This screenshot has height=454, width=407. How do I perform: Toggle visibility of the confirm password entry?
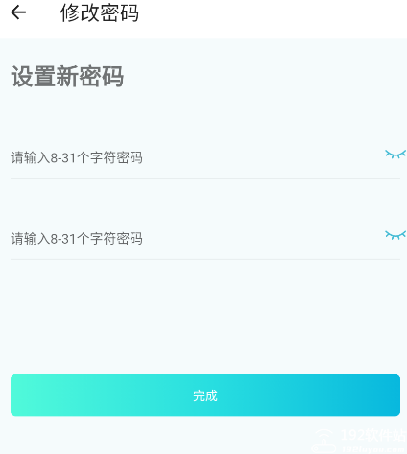(395, 235)
